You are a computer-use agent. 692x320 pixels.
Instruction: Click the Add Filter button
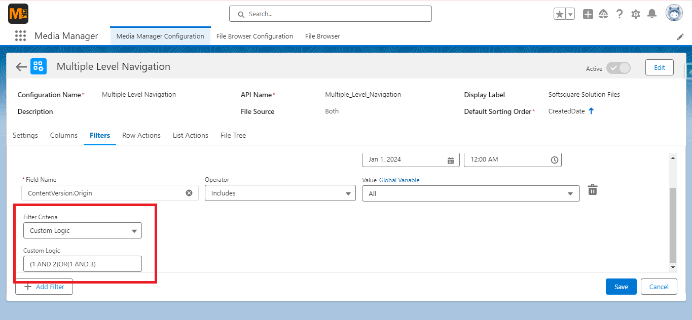44,287
